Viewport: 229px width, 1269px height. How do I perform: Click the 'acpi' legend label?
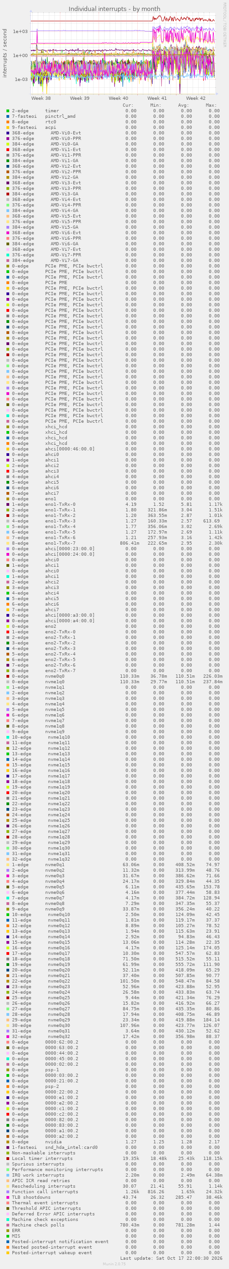point(51,127)
